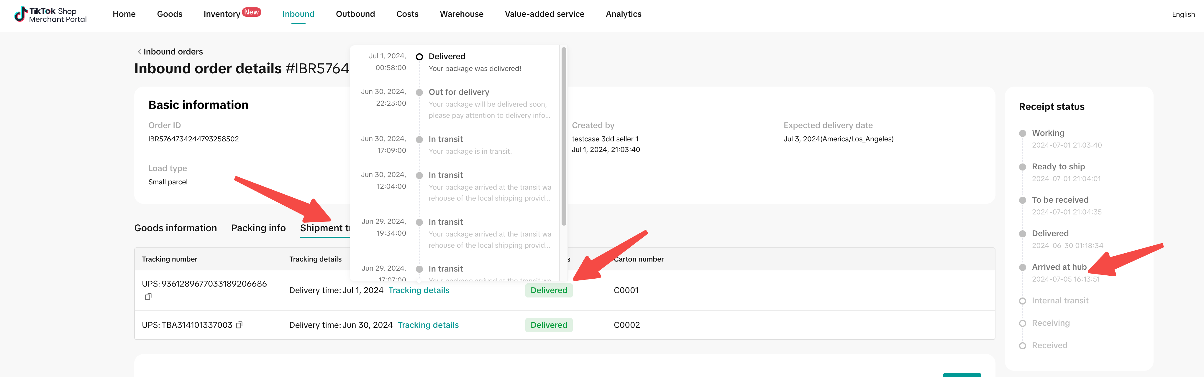The width and height of the screenshot is (1204, 377).
Task: Click the Receiving status circle
Action: point(1022,323)
